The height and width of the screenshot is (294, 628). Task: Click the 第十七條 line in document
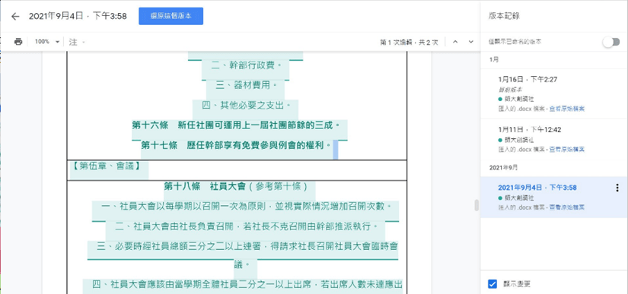(236, 145)
